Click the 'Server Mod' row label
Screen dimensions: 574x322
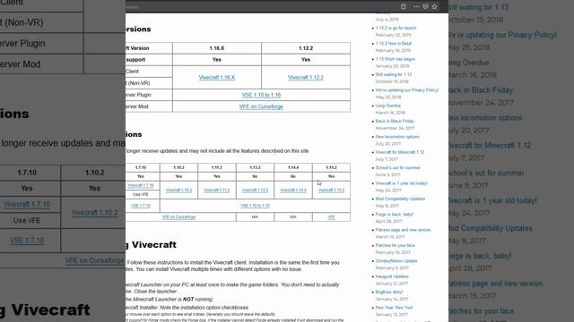point(137,106)
